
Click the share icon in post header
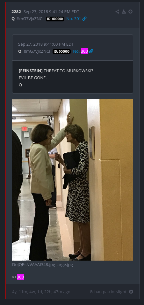pos(117,12)
